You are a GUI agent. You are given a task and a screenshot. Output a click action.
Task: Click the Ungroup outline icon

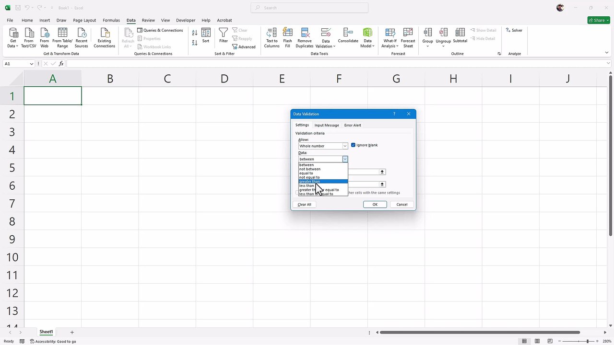tap(443, 33)
